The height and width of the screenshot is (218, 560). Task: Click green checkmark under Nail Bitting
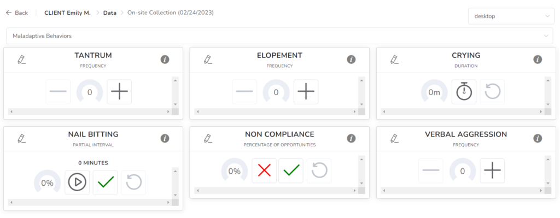[106, 182]
